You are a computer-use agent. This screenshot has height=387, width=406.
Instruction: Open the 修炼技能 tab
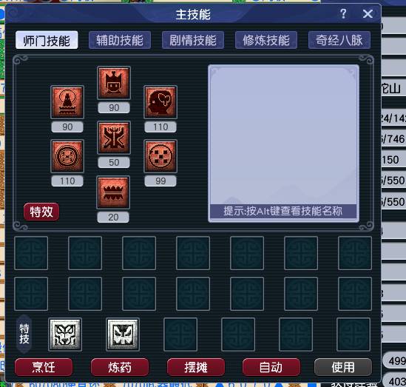tap(266, 40)
